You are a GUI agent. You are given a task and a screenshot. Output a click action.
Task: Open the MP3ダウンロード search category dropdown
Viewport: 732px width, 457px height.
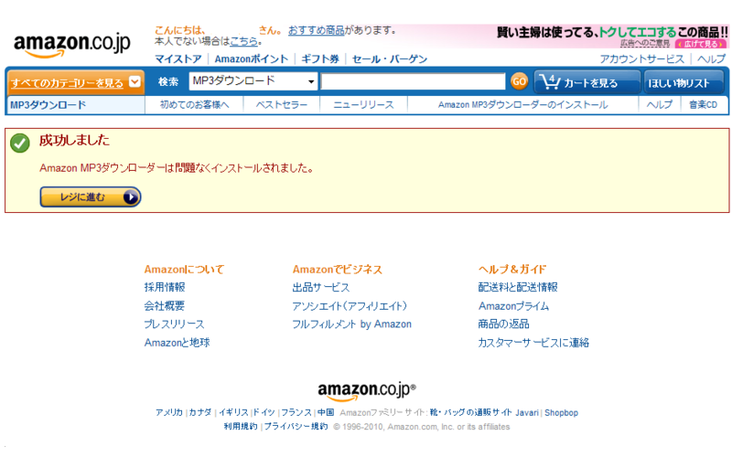pyautogui.click(x=253, y=81)
